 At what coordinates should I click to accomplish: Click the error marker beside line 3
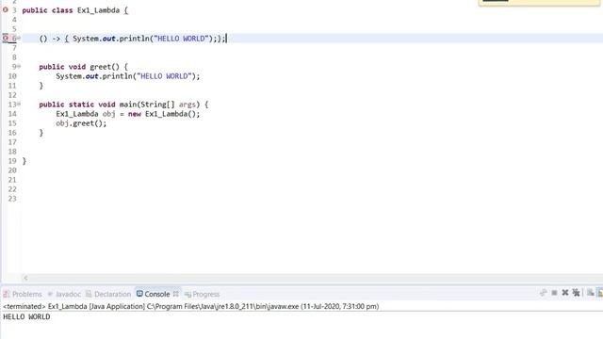[6, 10]
